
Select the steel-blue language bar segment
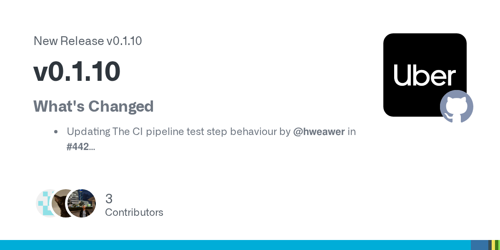[479, 245]
